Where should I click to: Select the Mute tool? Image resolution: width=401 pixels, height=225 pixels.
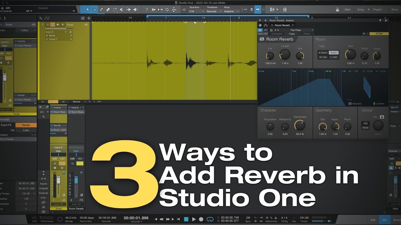pos(122,10)
